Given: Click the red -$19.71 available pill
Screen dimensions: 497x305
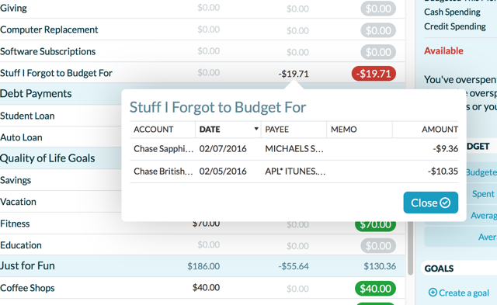Looking at the screenshot, I should tap(374, 74).
